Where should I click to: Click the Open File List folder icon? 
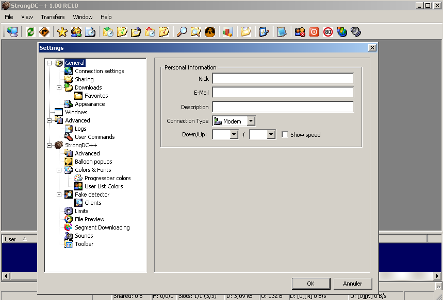(246, 31)
